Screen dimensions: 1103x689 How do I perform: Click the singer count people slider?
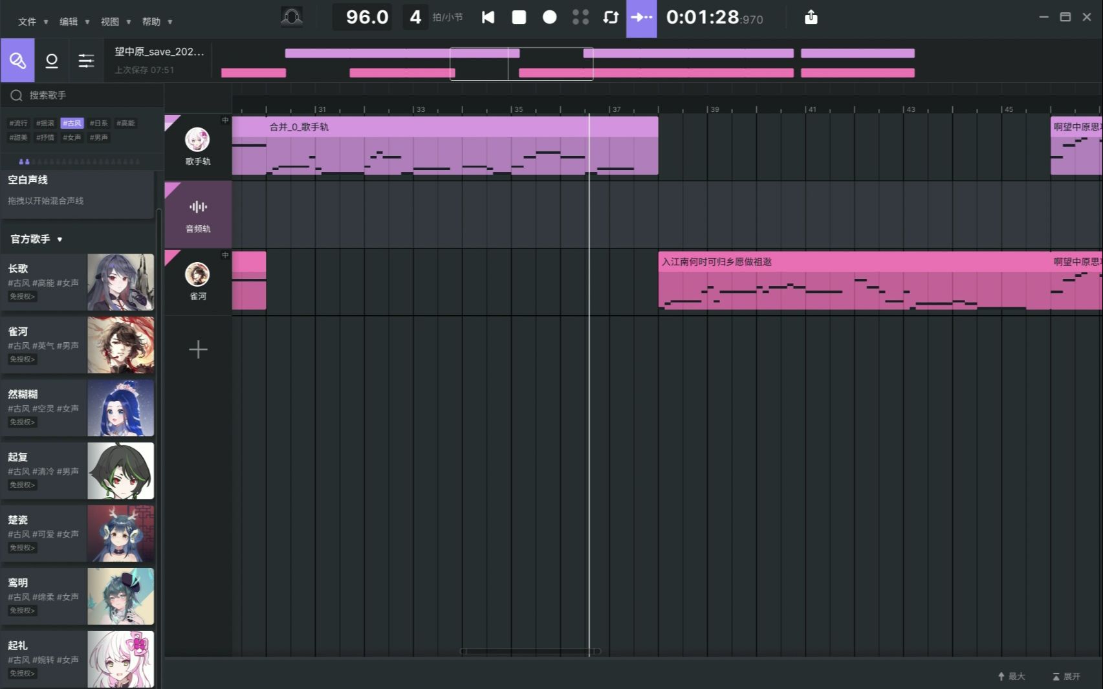pyautogui.click(x=79, y=161)
